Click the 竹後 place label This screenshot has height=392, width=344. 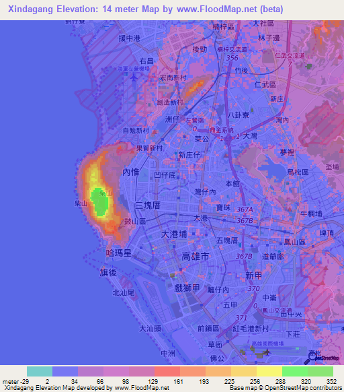pos(241,71)
